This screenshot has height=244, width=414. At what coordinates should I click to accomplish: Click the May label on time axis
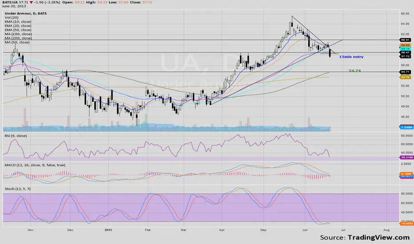(x=263, y=230)
